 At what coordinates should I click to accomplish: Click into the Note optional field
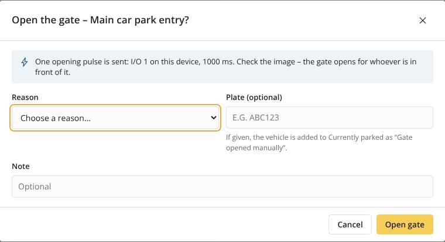pyautogui.click(x=222, y=186)
